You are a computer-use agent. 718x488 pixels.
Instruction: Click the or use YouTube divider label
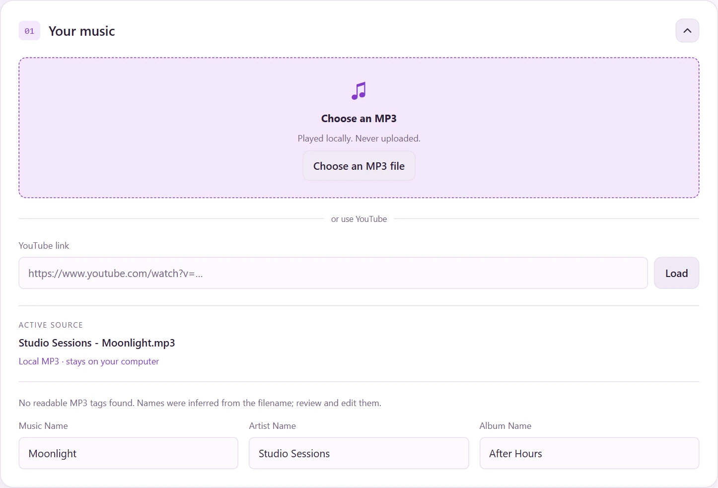pyautogui.click(x=359, y=219)
